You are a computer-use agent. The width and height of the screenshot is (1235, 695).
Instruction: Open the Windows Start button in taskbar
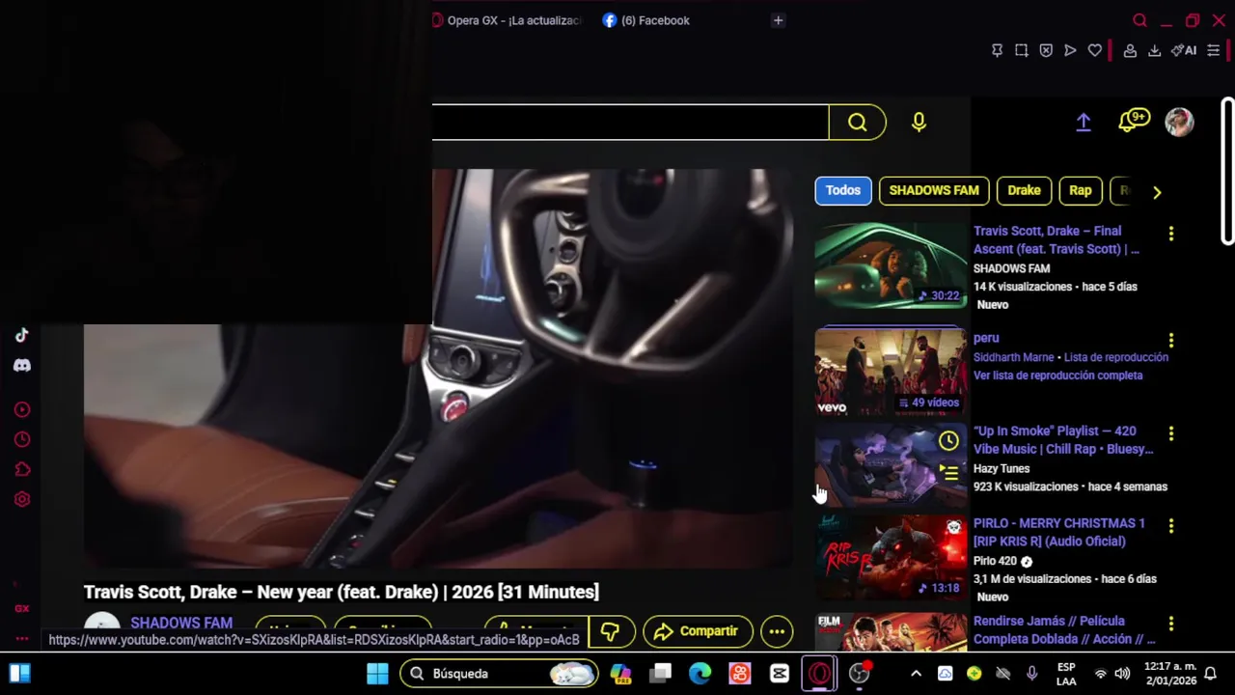pos(377,674)
